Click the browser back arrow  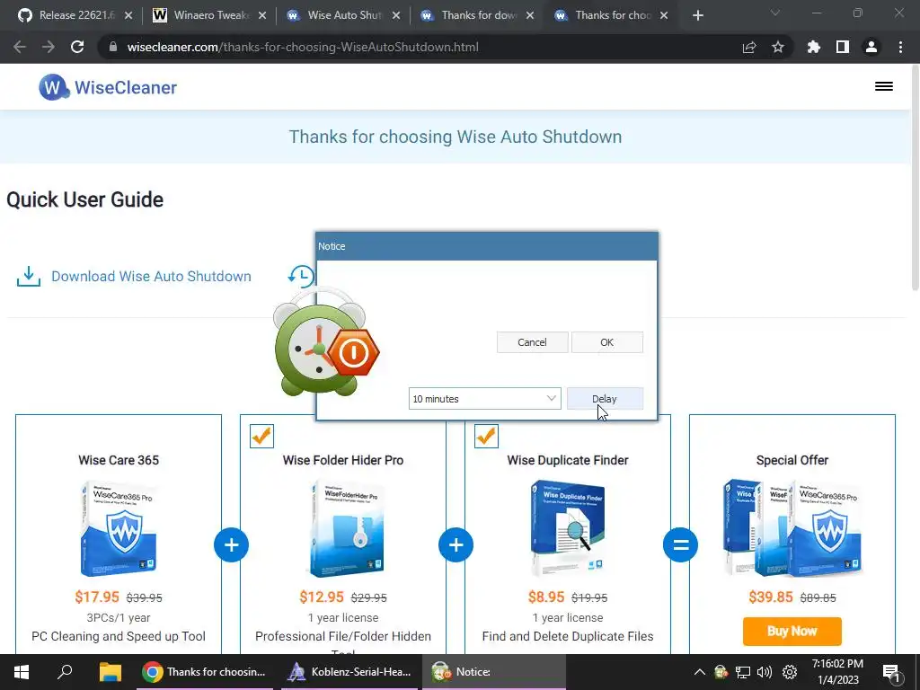pyautogui.click(x=20, y=47)
